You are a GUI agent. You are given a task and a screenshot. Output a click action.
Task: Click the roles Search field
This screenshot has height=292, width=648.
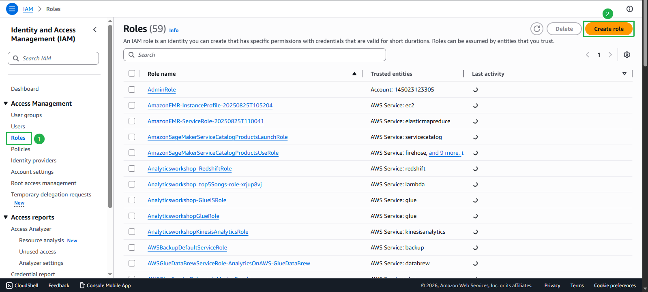(x=255, y=55)
